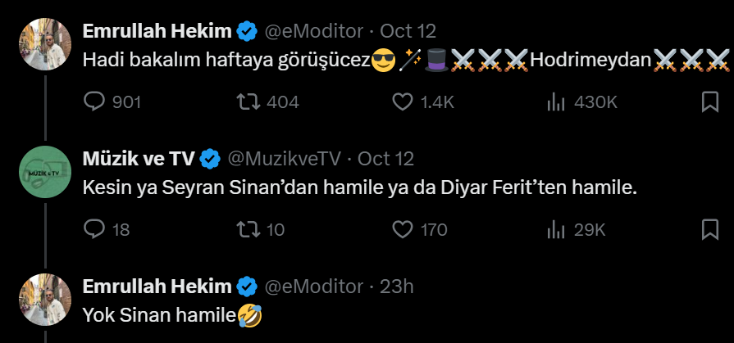The image size is (734, 343).
Task: Open Emrullah Hekim's avatar on the 23h reply
Action: (46, 300)
